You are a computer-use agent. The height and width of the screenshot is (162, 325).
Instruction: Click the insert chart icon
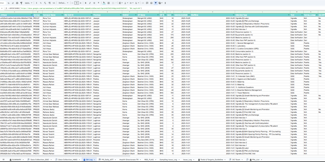[151, 3]
